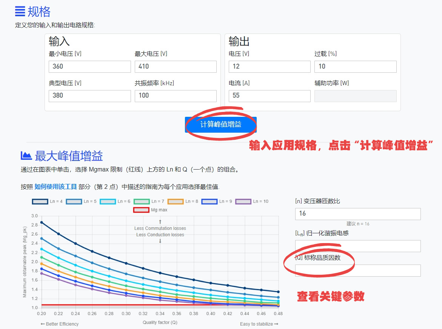Click the 归一化谐振电感 input field
The height and width of the screenshot is (329, 442).
click(x=358, y=246)
